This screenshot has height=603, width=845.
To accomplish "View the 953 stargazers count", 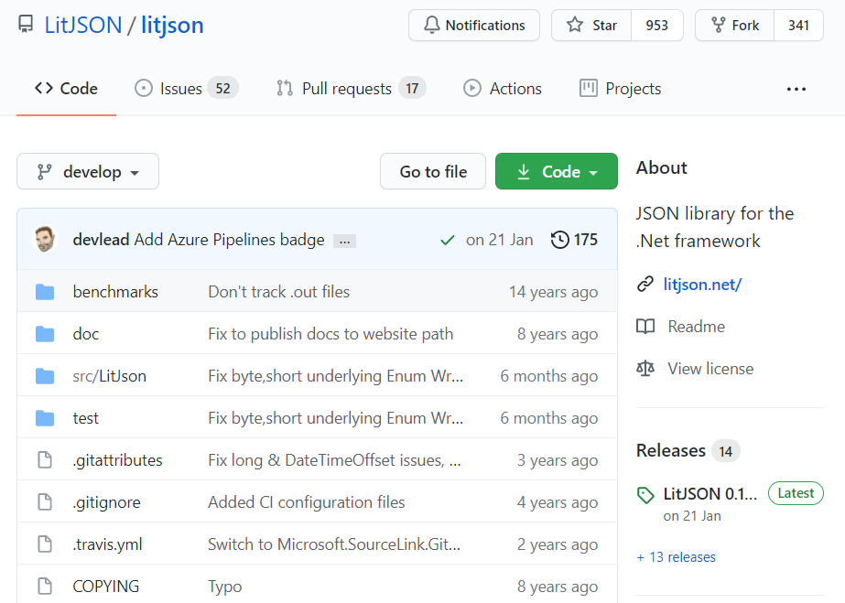I will 657,26.
